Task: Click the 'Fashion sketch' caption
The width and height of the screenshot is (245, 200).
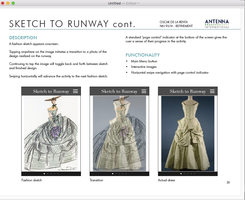Action: pyautogui.click(x=32, y=180)
